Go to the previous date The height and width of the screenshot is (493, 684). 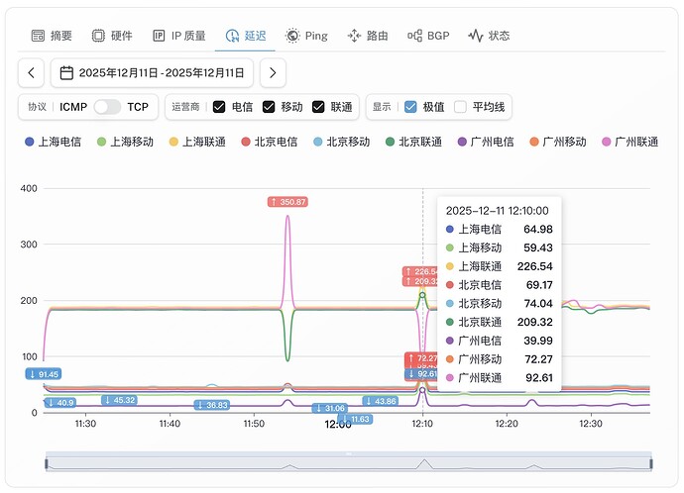(31, 72)
